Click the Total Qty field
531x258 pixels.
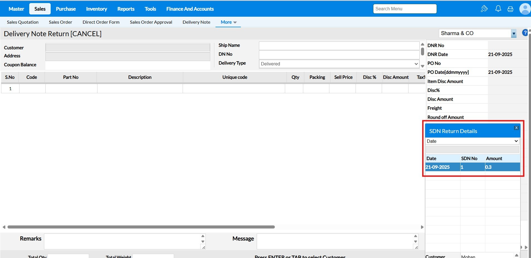click(x=68, y=256)
